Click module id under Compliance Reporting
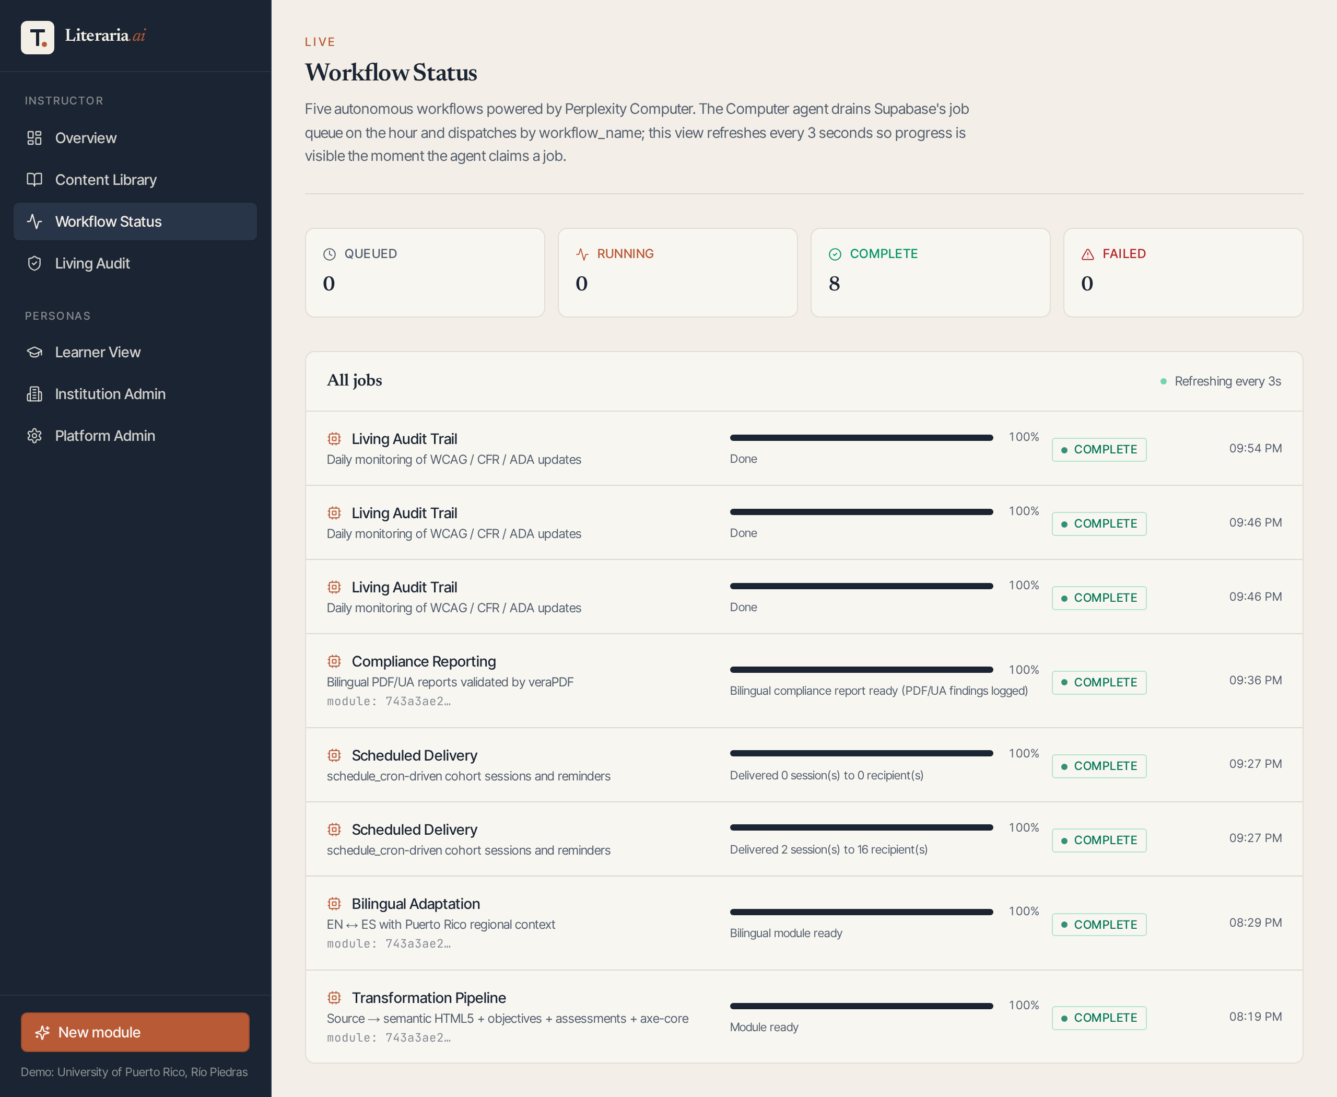This screenshot has height=1097, width=1337. (389, 701)
